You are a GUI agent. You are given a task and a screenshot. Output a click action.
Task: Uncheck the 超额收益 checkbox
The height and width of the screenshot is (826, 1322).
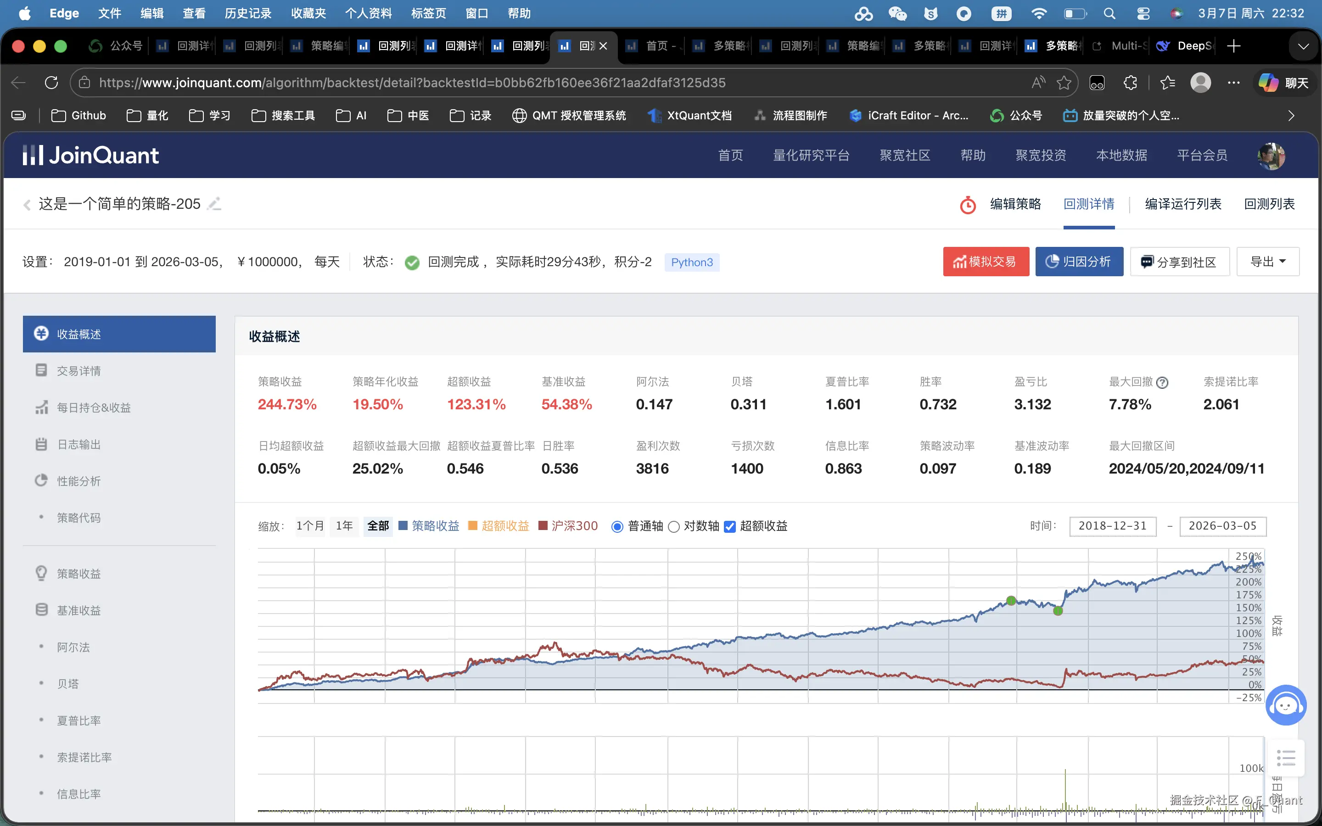click(x=730, y=527)
